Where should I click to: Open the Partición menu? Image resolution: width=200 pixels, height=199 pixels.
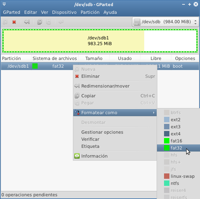[x=90, y=12]
